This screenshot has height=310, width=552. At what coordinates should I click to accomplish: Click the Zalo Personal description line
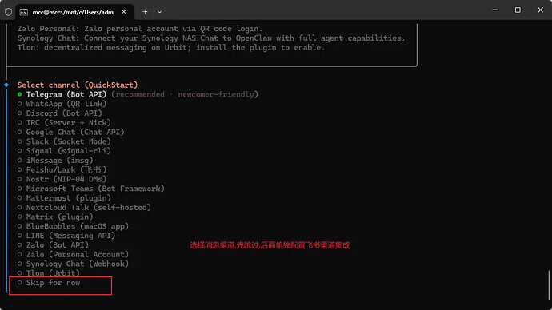[x=140, y=29]
